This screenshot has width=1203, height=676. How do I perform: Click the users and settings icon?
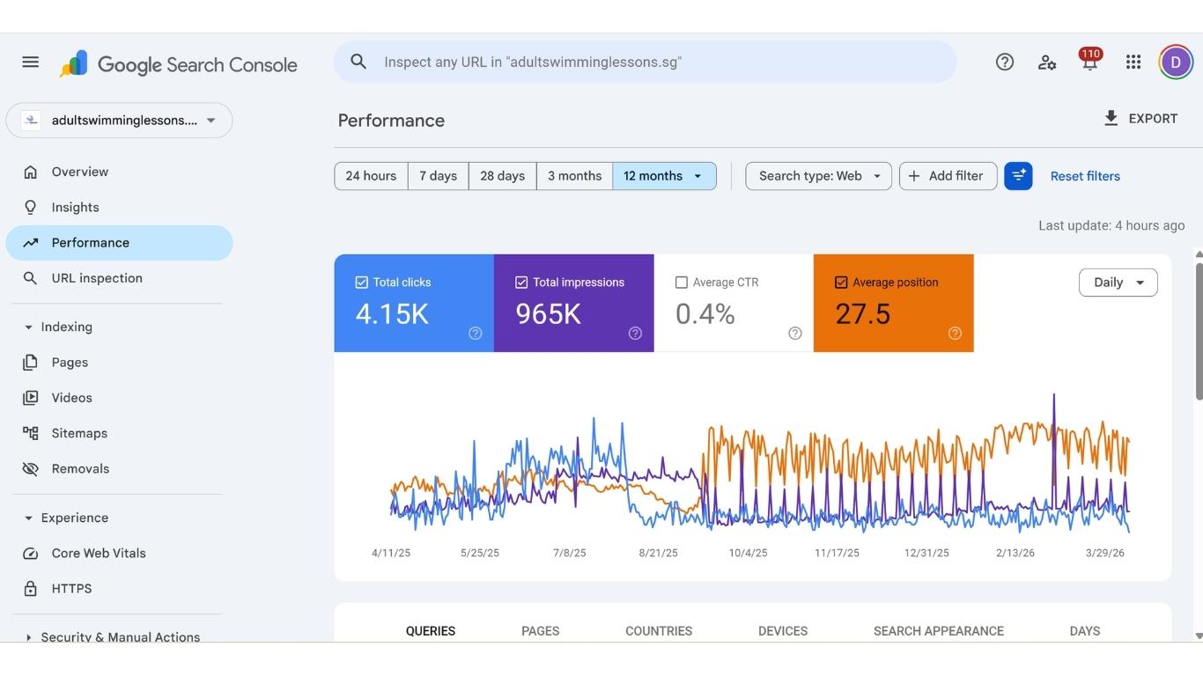click(1047, 62)
